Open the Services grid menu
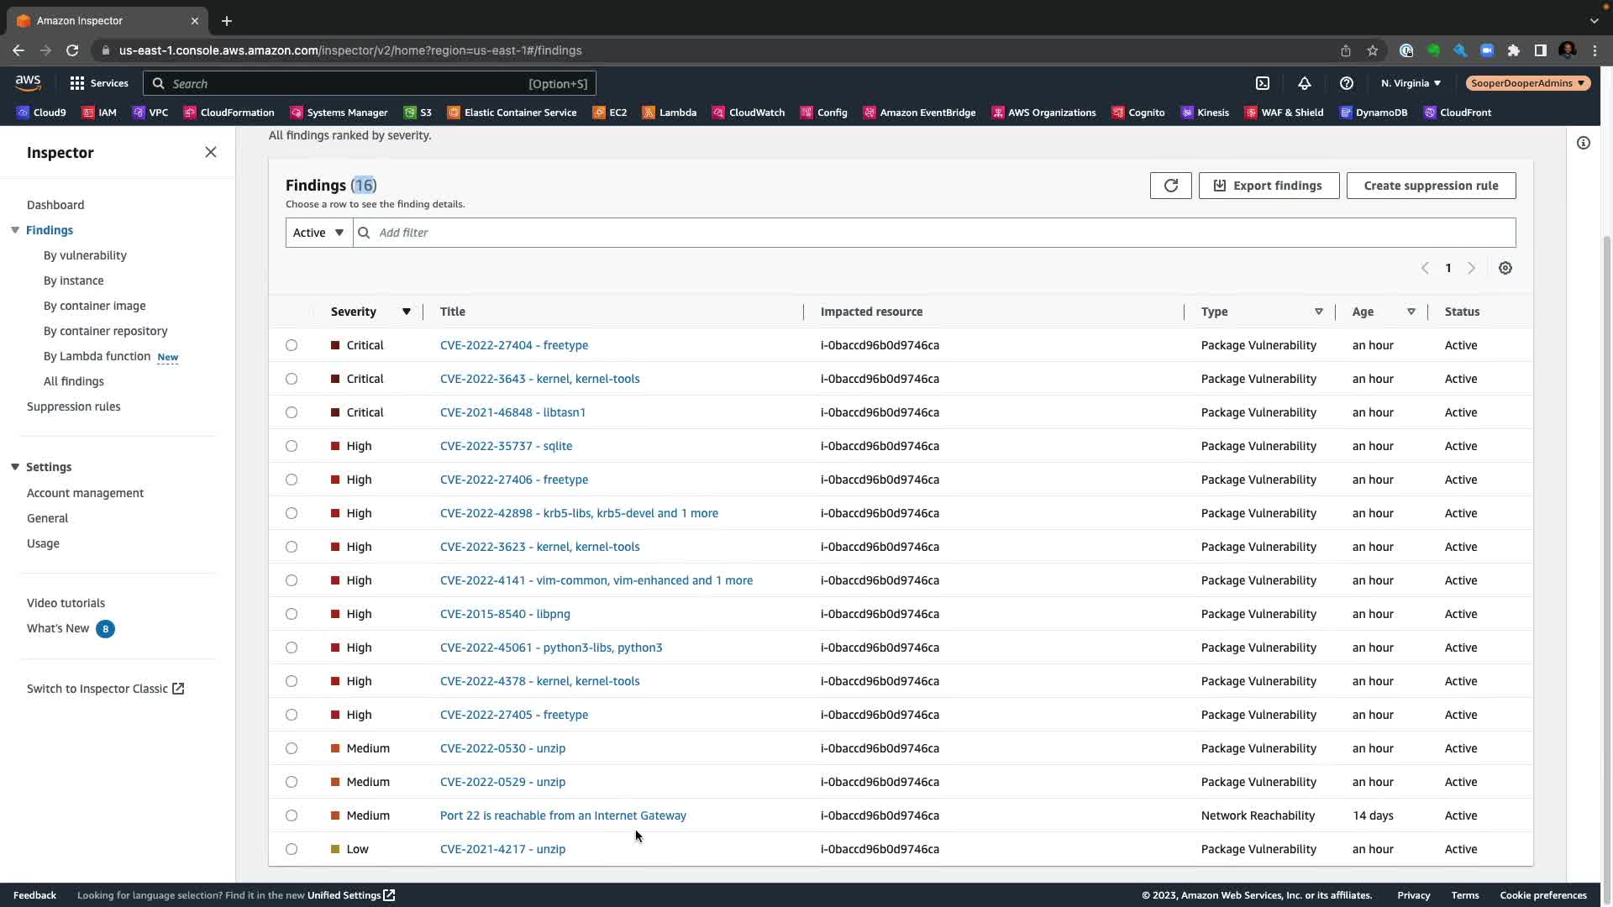 [x=77, y=83]
